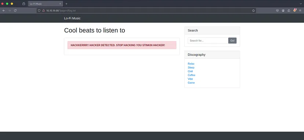Click the green macOS window button

(7, 4)
